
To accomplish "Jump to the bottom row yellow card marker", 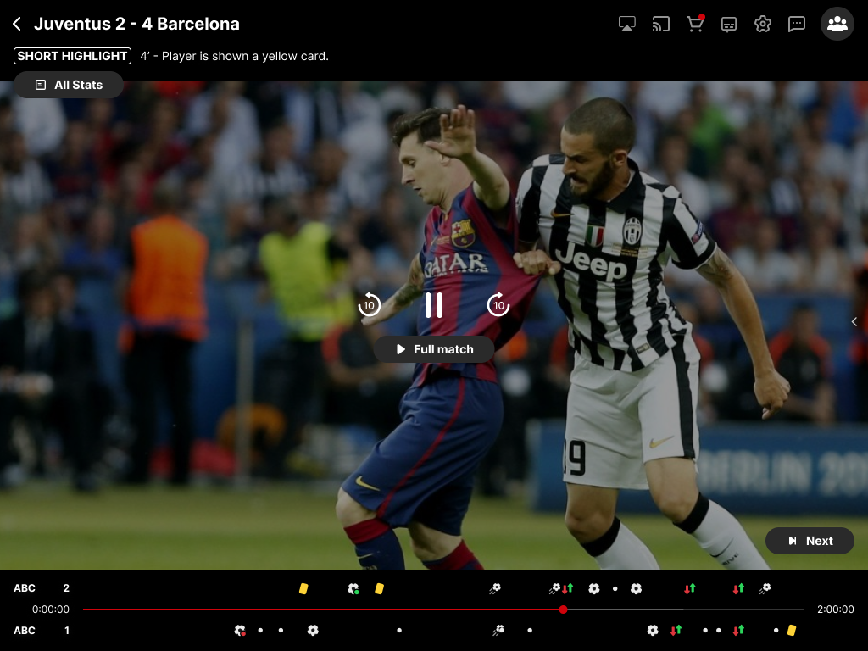I will [792, 630].
